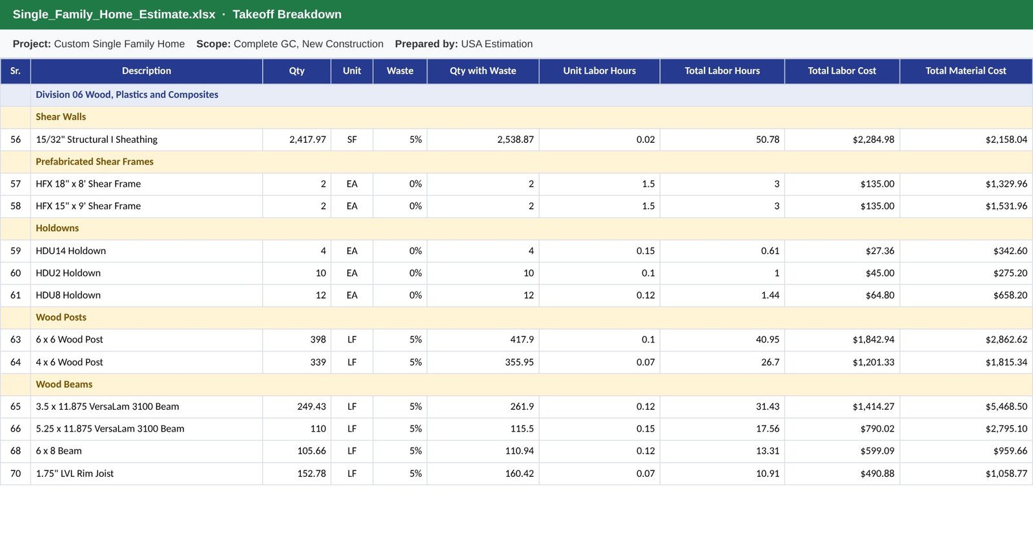
Task: Select the $1,842.94 labor cost cell
Action: click(x=842, y=340)
